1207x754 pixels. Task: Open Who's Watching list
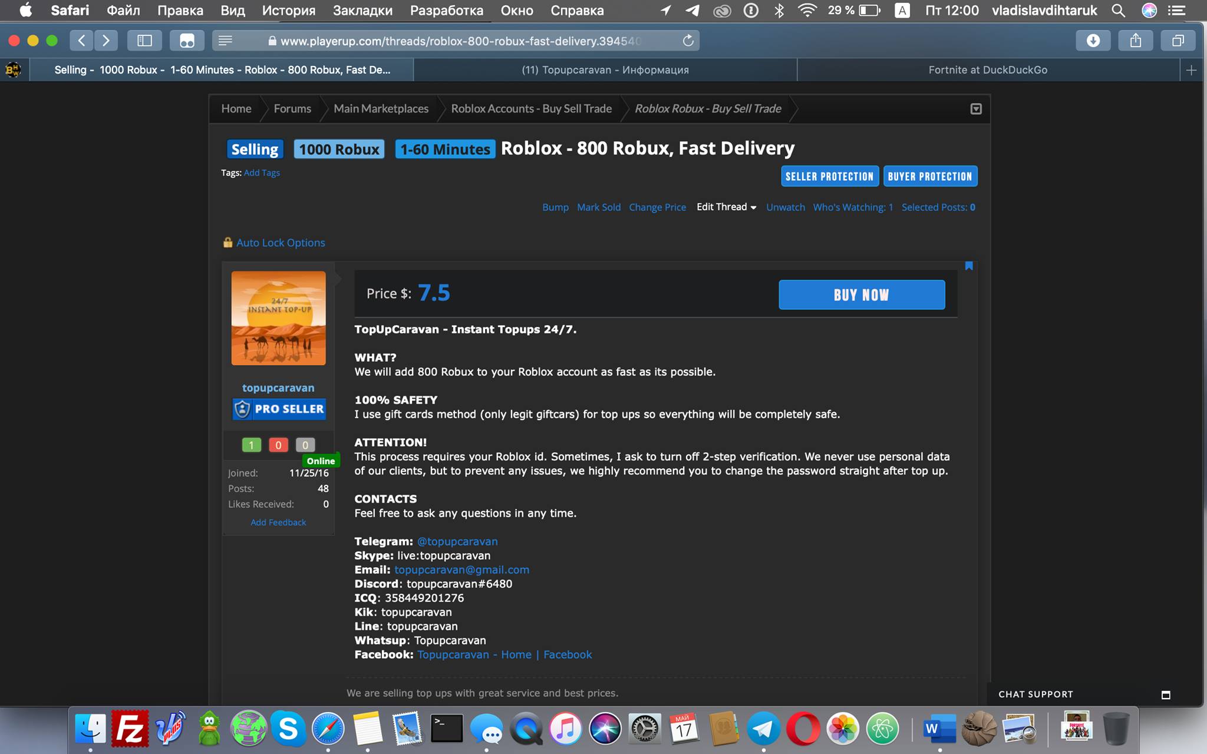point(853,207)
